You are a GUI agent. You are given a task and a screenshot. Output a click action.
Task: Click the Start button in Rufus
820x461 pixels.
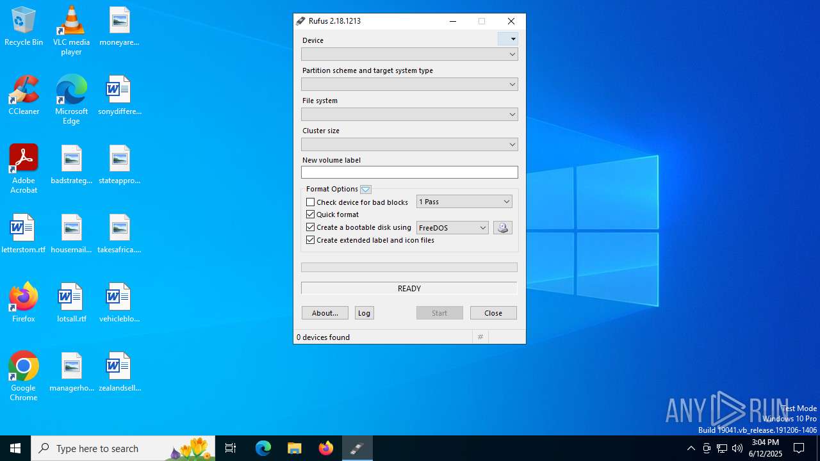(439, 313)
